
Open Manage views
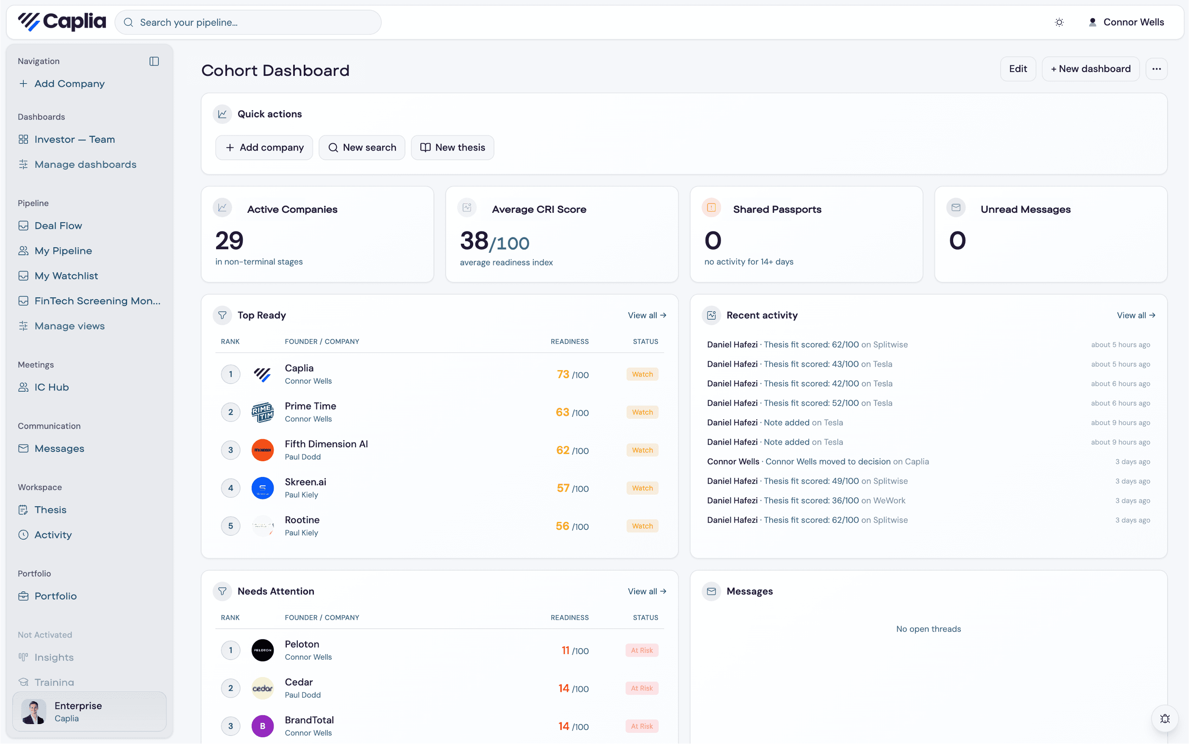(x=61, y=326)
